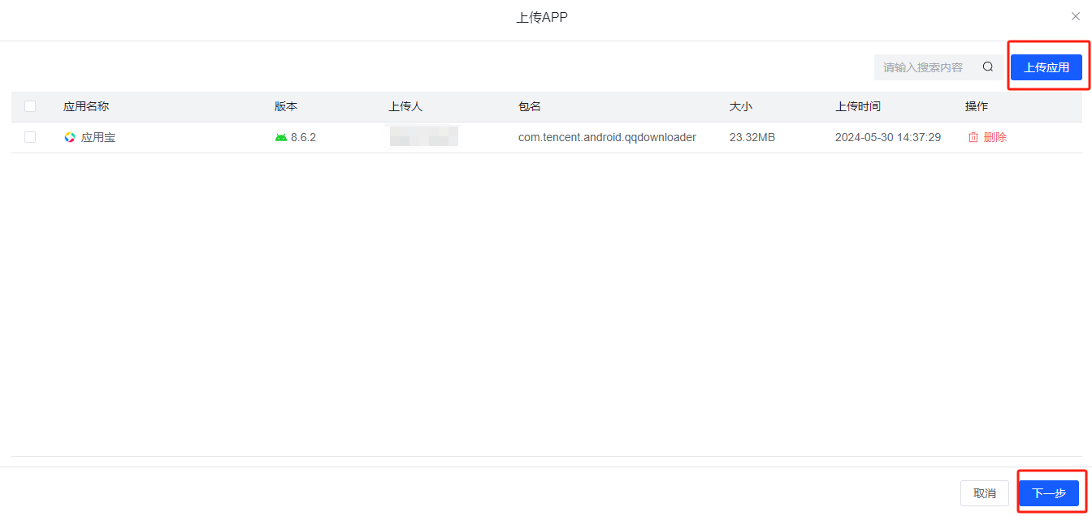
Task: Click the 应用宝 colorful app icon
Action: [x=70, y=138]
